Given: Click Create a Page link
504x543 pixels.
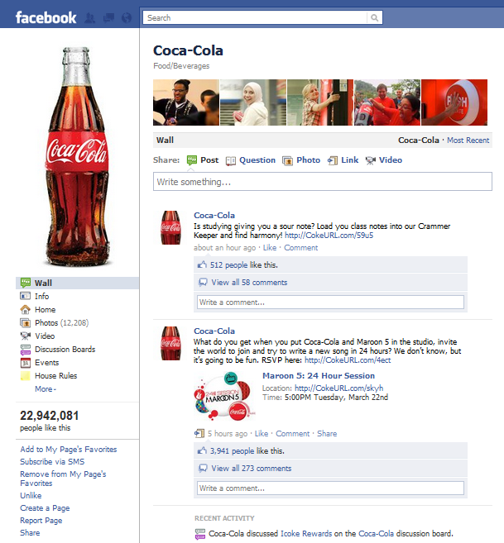Looking at the screenshot, I should (45, 508).
